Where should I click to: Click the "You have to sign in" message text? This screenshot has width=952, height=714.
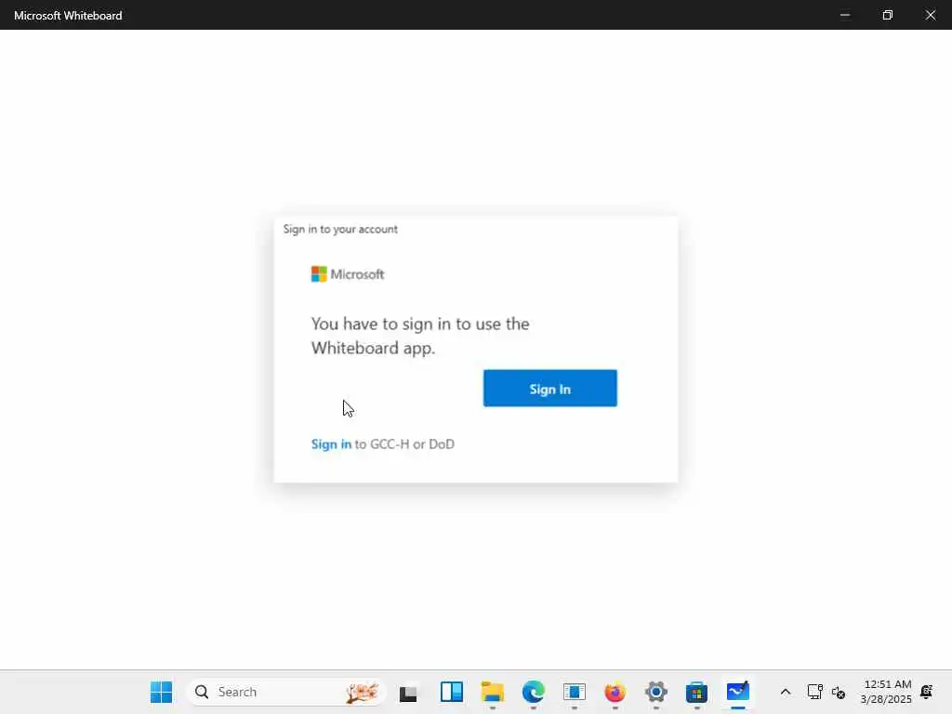420,336
